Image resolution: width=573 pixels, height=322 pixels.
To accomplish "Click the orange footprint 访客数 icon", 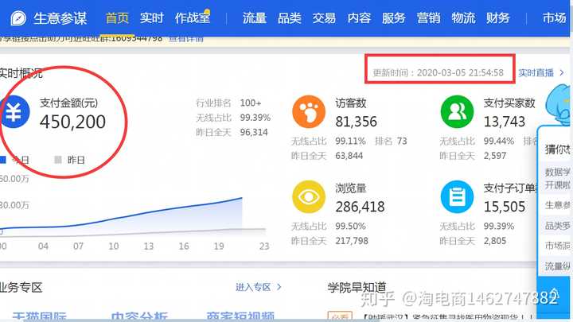I will 309,112.
